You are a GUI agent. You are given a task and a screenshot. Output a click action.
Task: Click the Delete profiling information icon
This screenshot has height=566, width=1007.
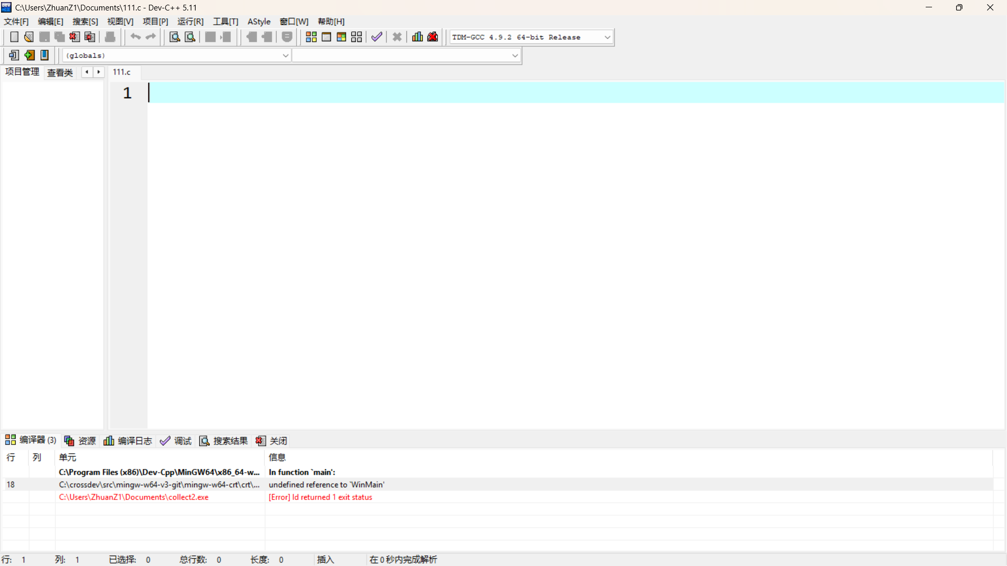(433, 37)
